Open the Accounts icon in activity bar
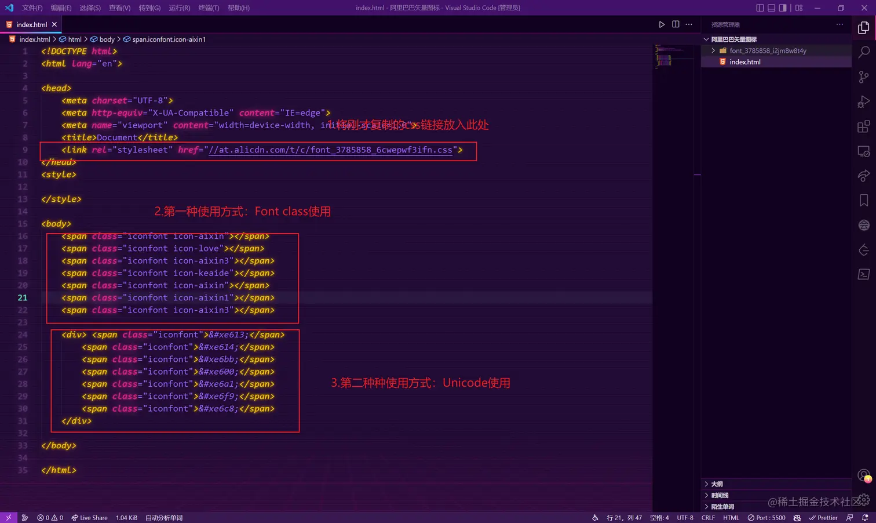The image size is (876, 523). coord(863,475)
